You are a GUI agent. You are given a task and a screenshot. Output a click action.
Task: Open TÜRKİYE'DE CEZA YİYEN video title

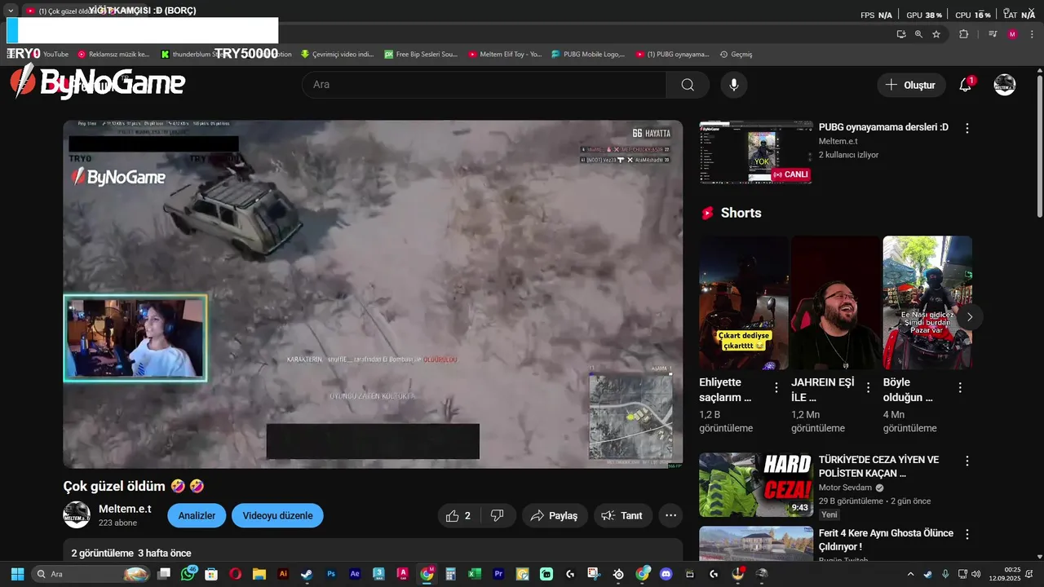click(x=879, y=466)
